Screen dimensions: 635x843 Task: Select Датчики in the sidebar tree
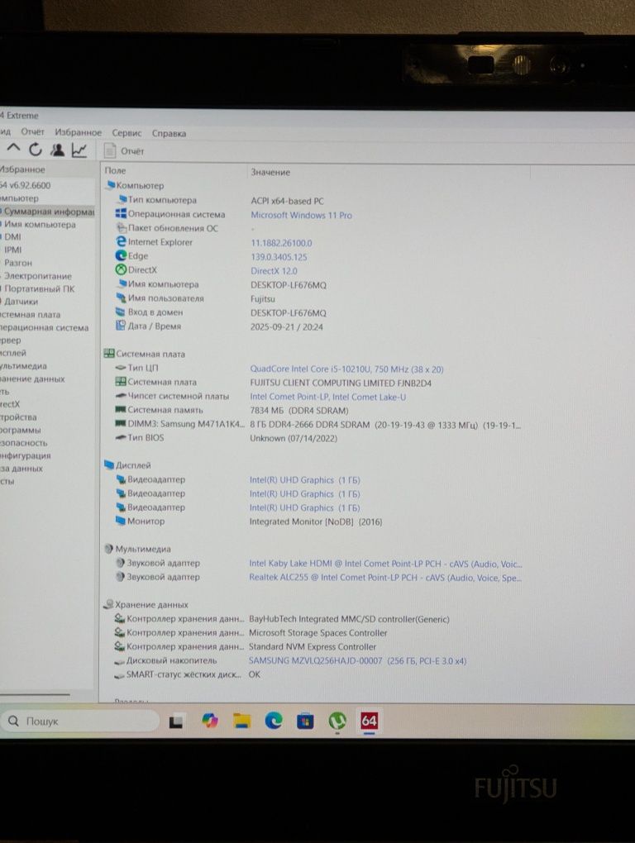pos(21,302)
